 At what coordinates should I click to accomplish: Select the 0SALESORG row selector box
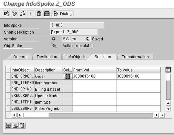(x=8, y=109)
